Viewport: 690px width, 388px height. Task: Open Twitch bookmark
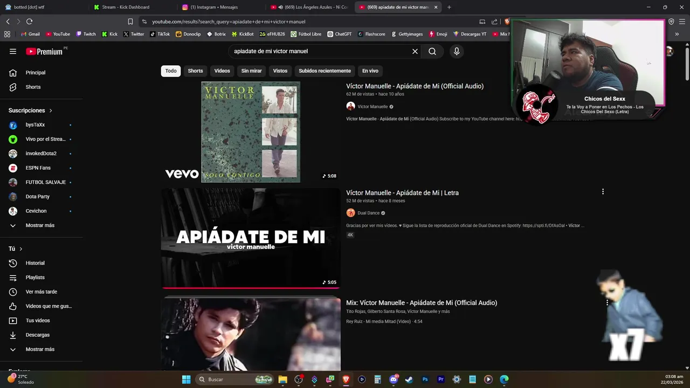click(x=86, y=34)
